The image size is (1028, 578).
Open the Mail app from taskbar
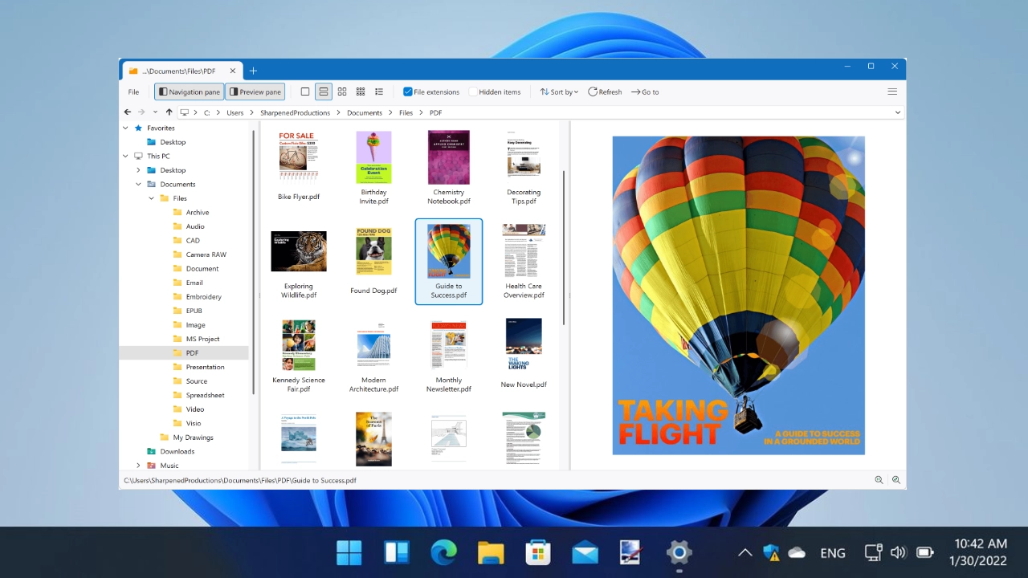[x=585, y=552]
